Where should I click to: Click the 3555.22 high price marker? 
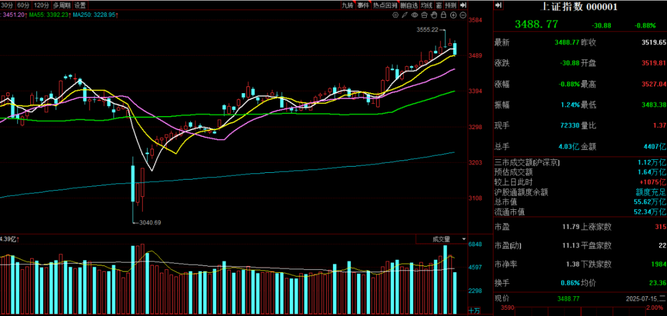427,30
